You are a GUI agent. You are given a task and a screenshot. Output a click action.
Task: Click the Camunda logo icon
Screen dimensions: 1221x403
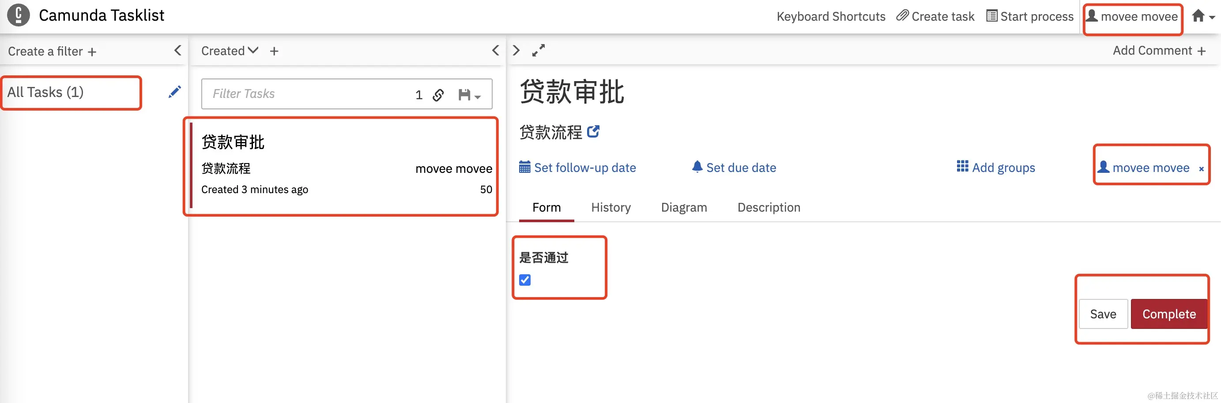(x=19, y=15)
